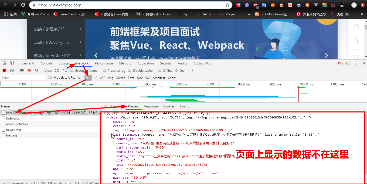367x184 pixels.
Task: Open network search with magnifier icon
Action: pyautogui.click(x=37, y=70)
